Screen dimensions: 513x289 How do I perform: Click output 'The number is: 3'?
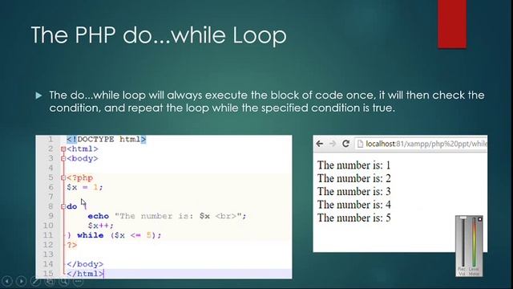[353, 192]
